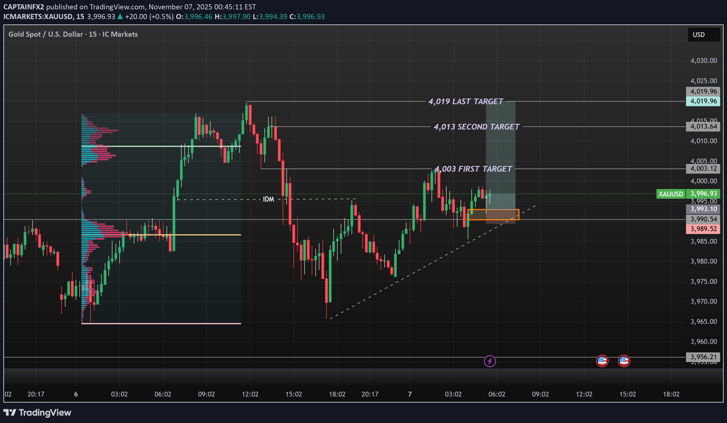The image size is (727, 423).
Task: Select the IDM dashed line label
Action: click(x=268, y=199)
